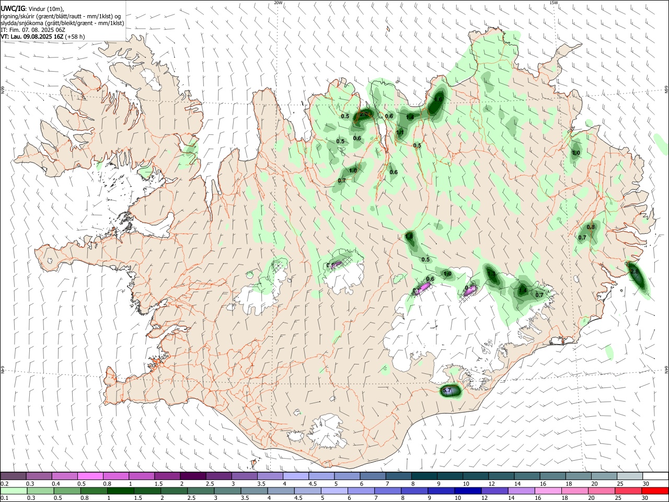Screen dimensions: 669x502
Task: Click the white swatch starting at 30 in the upper legend row
Action: pos(655,476)
